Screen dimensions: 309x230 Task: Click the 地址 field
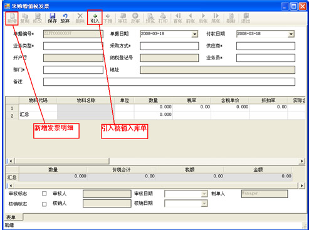[217, 70]
